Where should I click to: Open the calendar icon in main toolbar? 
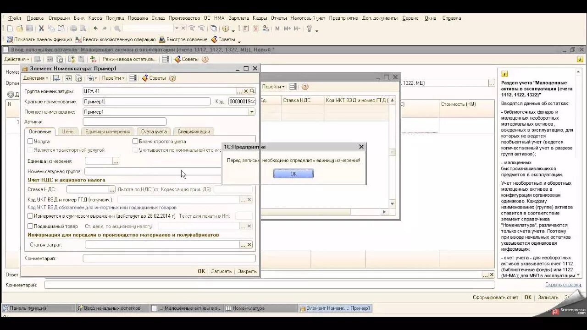click(255, 28)
